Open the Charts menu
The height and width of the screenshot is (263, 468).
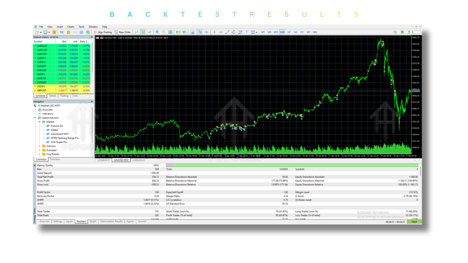70,26
